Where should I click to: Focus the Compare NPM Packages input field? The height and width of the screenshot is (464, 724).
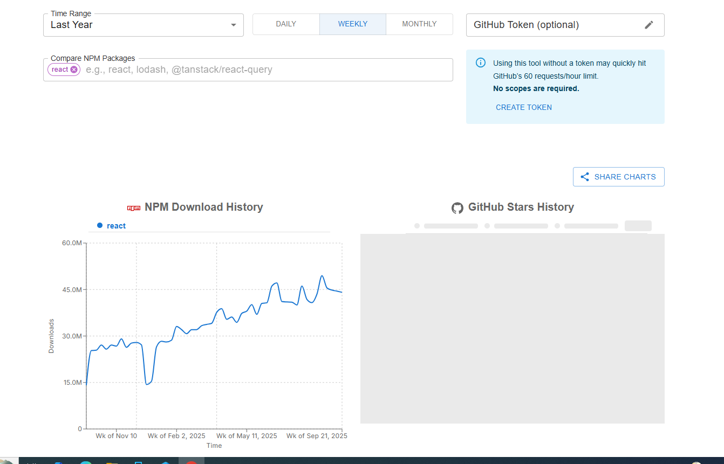(264, 70)
